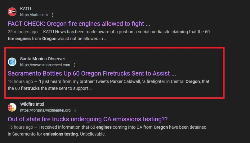Open the more options menu beside smobserved.com
The height and width of the screenshot is (143, 250).
pyautogui.click(x=75, y=65)
